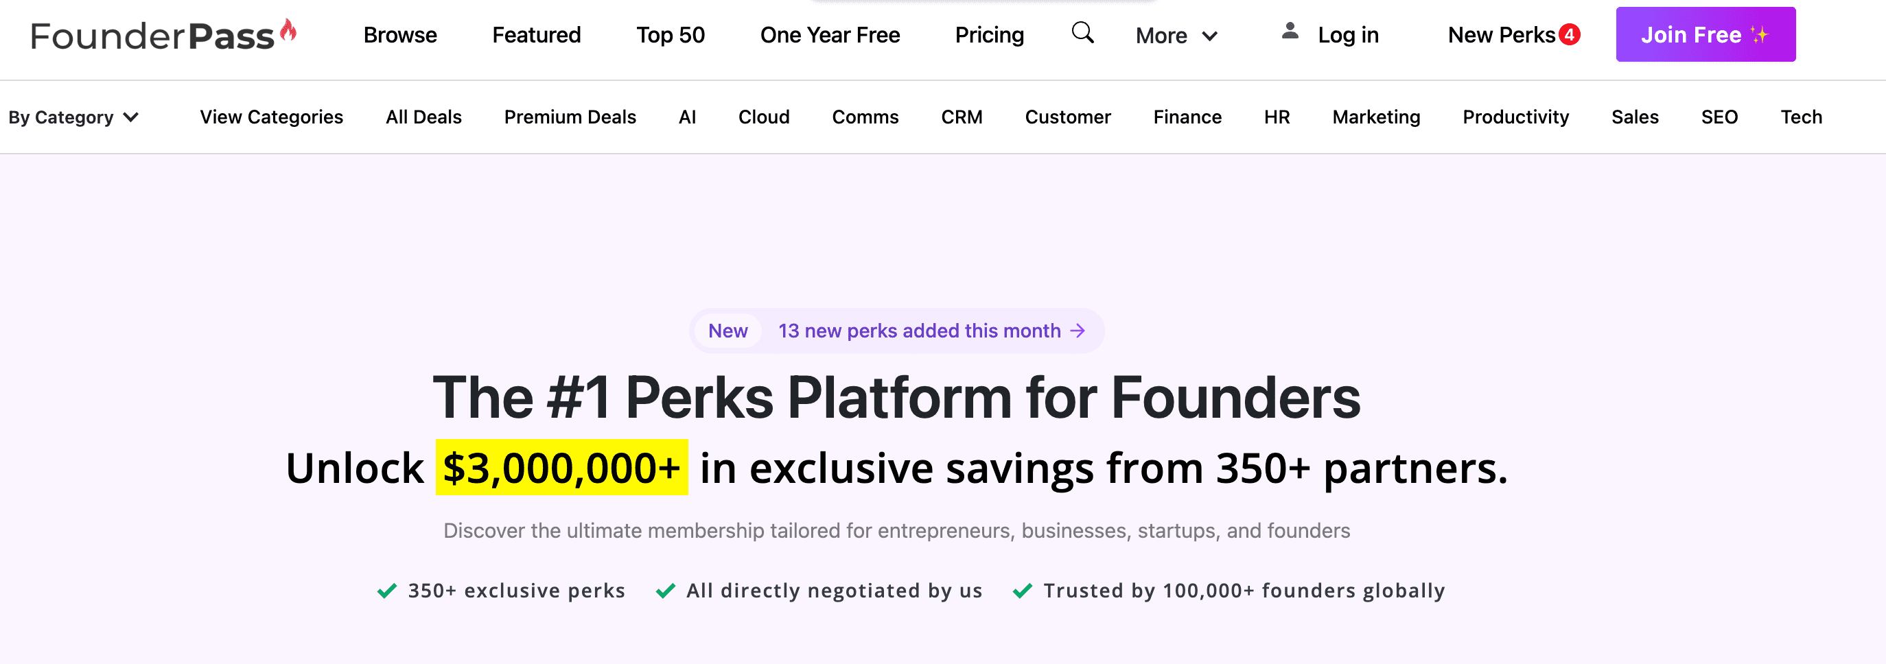Open the Pricing menu item
The width and height of the screenshot is (1886, 664).
(989, 34)
